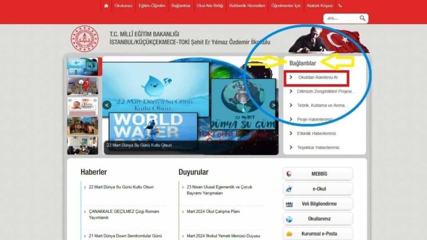Image resolution: width=427 pixels, height=240 pixels.
Task: Open the Eğitim-Öğretim menu
Action: 152,6
